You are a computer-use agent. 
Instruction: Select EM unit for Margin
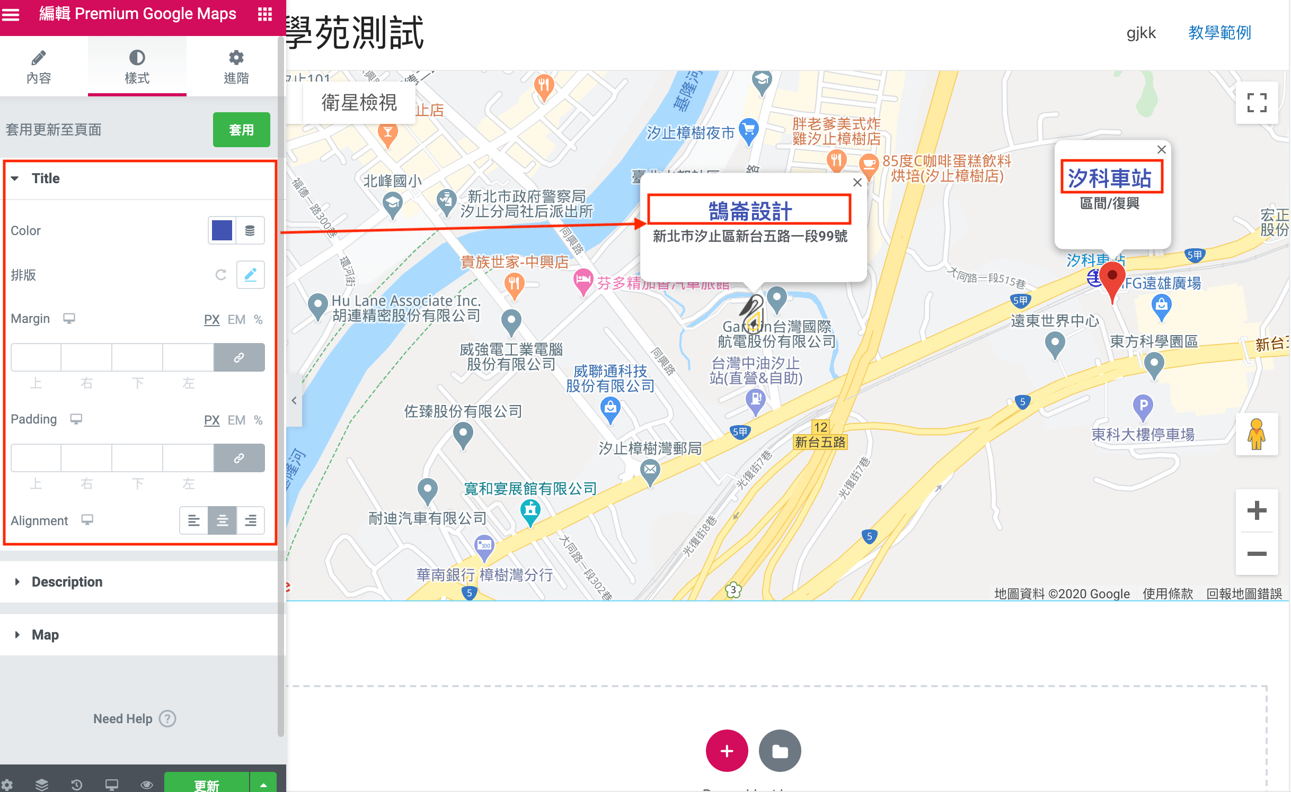(x=236, y=320)
